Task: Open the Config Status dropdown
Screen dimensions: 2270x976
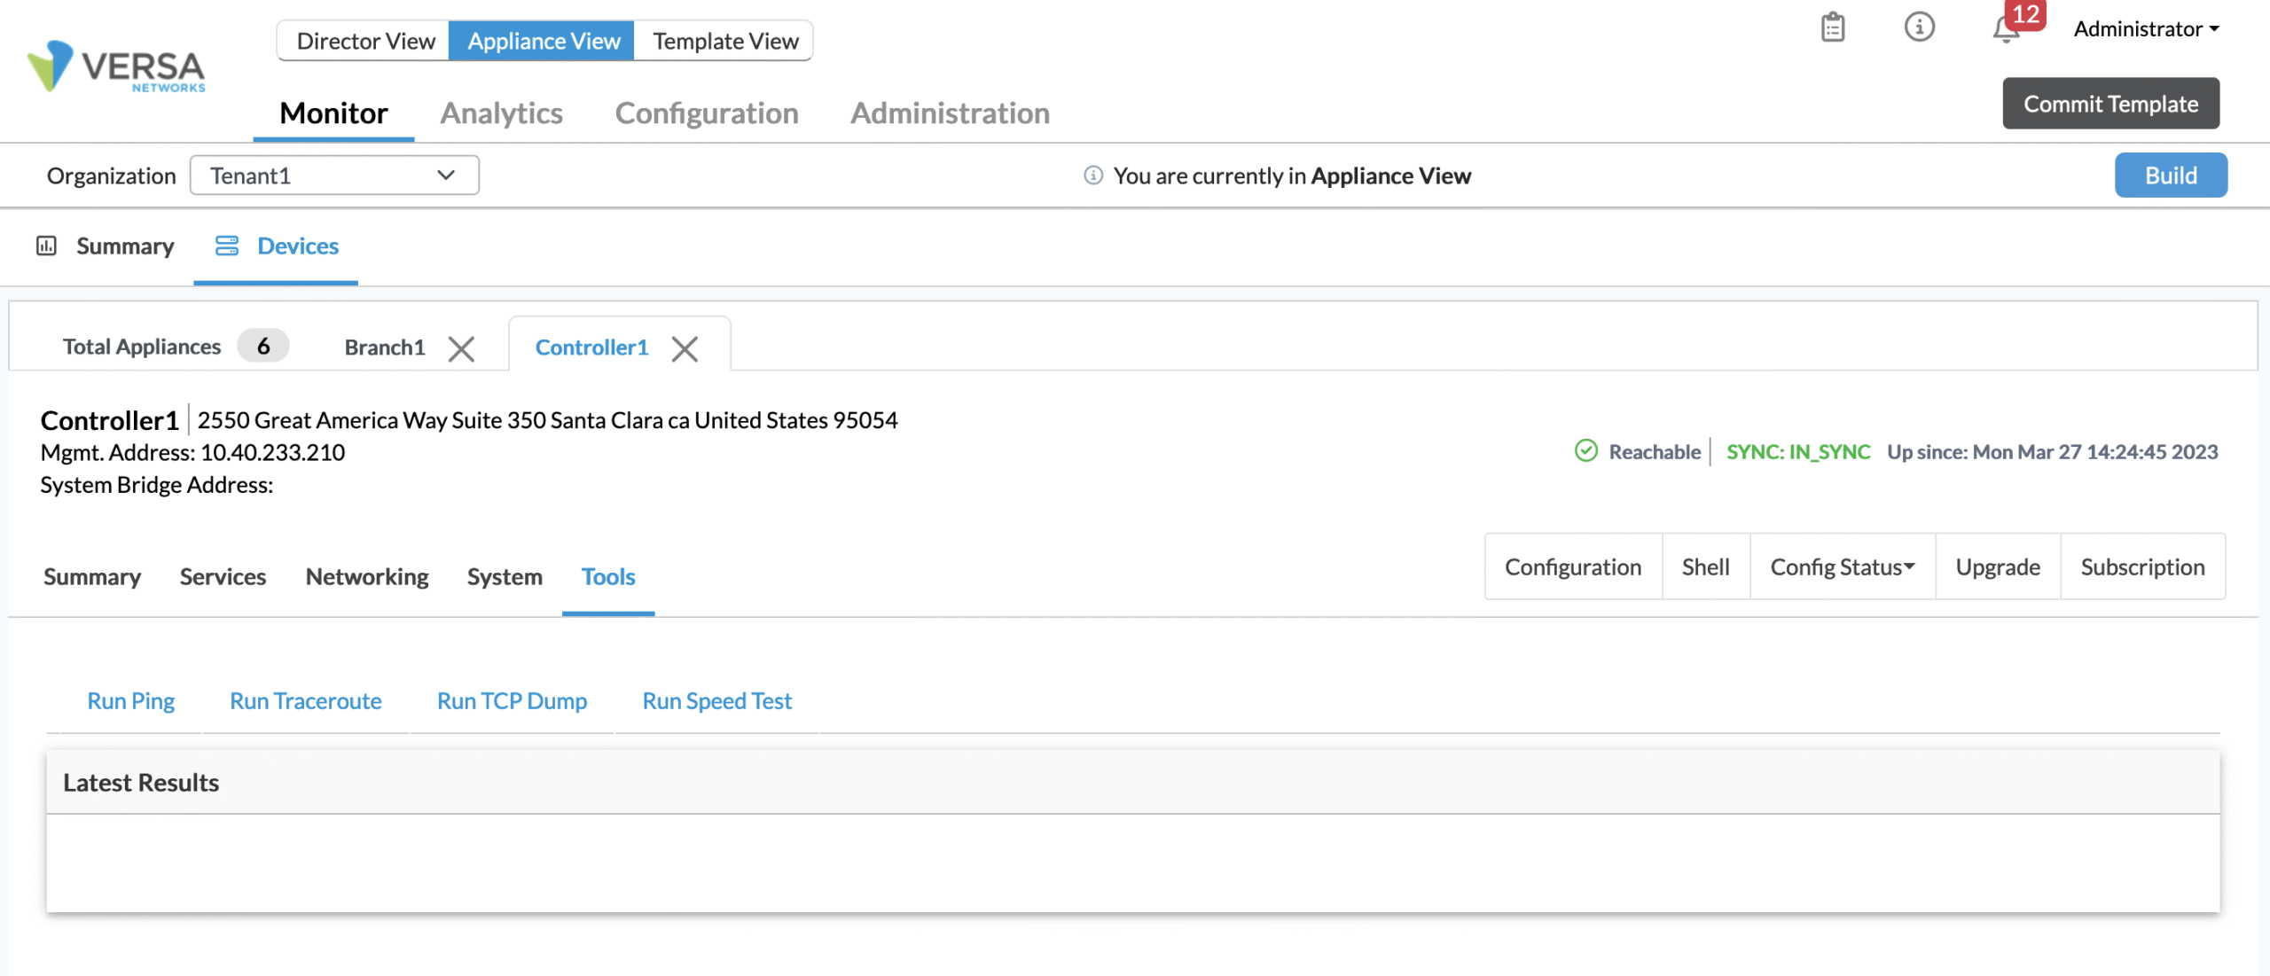Action: click(1843, 567)
